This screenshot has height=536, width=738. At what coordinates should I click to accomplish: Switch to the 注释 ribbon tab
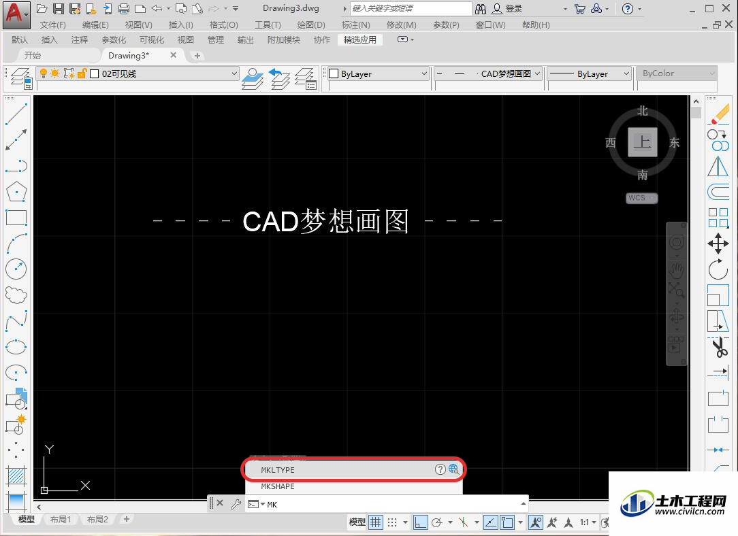tap(80, 40)
